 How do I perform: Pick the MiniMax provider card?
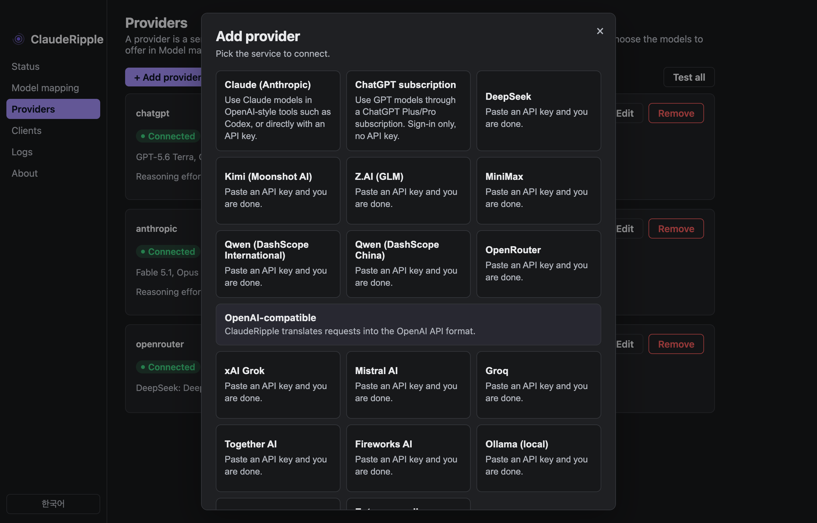point(539,190)
